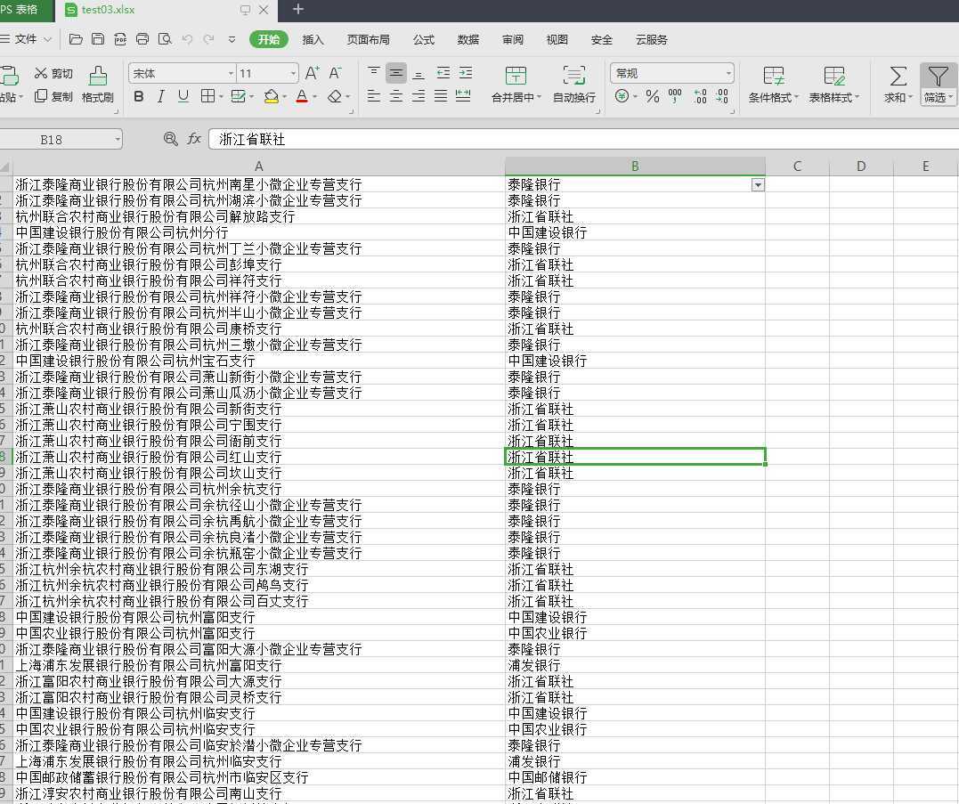Image resolution: width=959 pixels, height=804 pixels.
Task: Toggle middle vertical alignment
Action: click(x=396, y=73)
